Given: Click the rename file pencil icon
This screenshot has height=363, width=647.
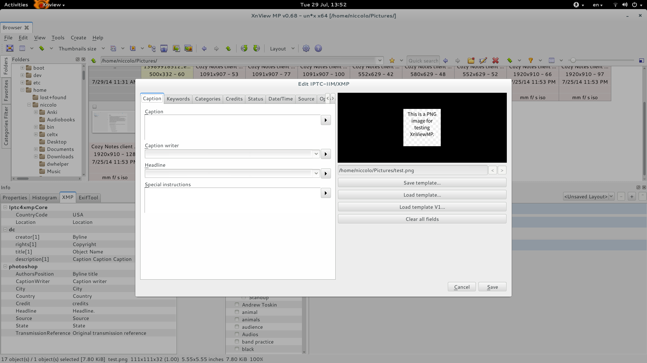Looking at the screenshot, I should 483,61.
